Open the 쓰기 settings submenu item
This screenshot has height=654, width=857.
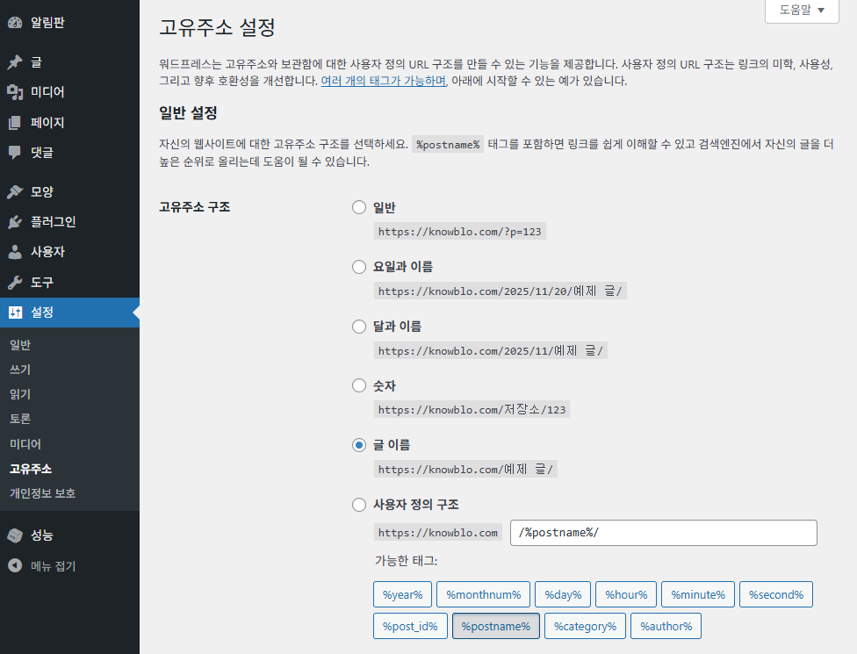(20, 370)
